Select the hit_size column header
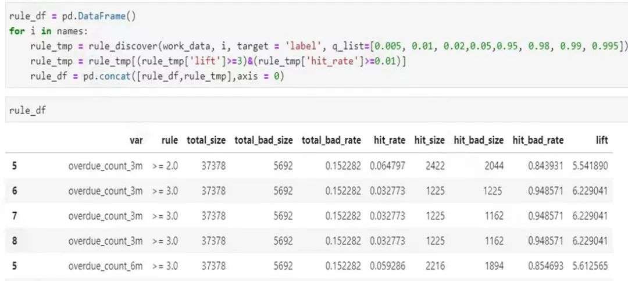 (x=430, y=141)
